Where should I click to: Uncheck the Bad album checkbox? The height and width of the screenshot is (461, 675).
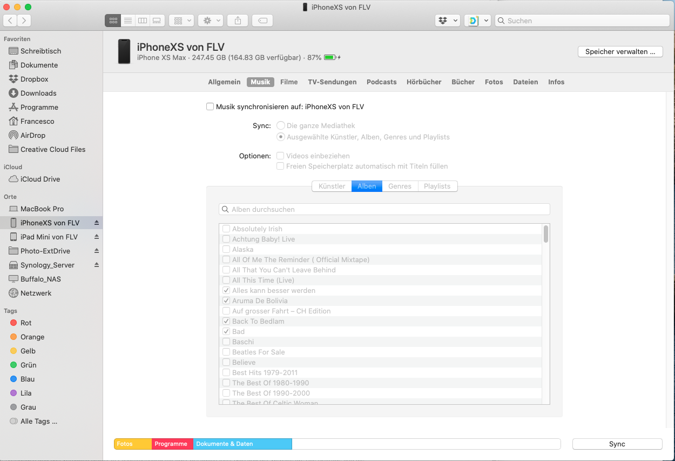click(x=226, y=331)
